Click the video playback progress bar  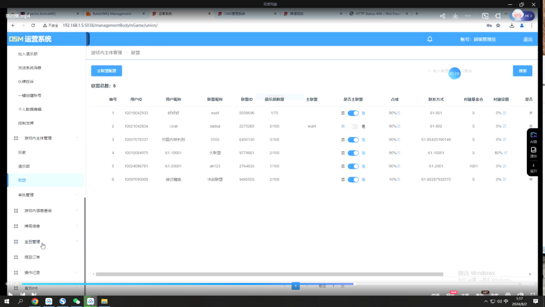tap(213, 284)
